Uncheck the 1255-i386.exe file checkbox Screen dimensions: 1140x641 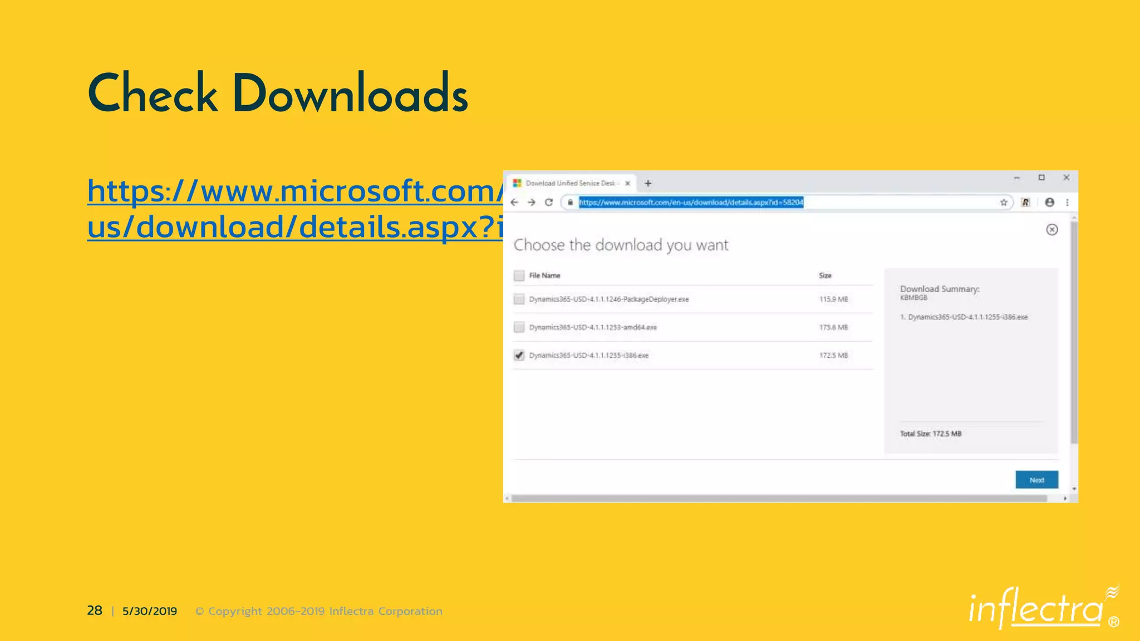click(x=519, y=355)
